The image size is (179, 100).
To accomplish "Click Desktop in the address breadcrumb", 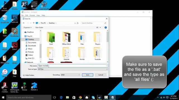I will 51,23.
